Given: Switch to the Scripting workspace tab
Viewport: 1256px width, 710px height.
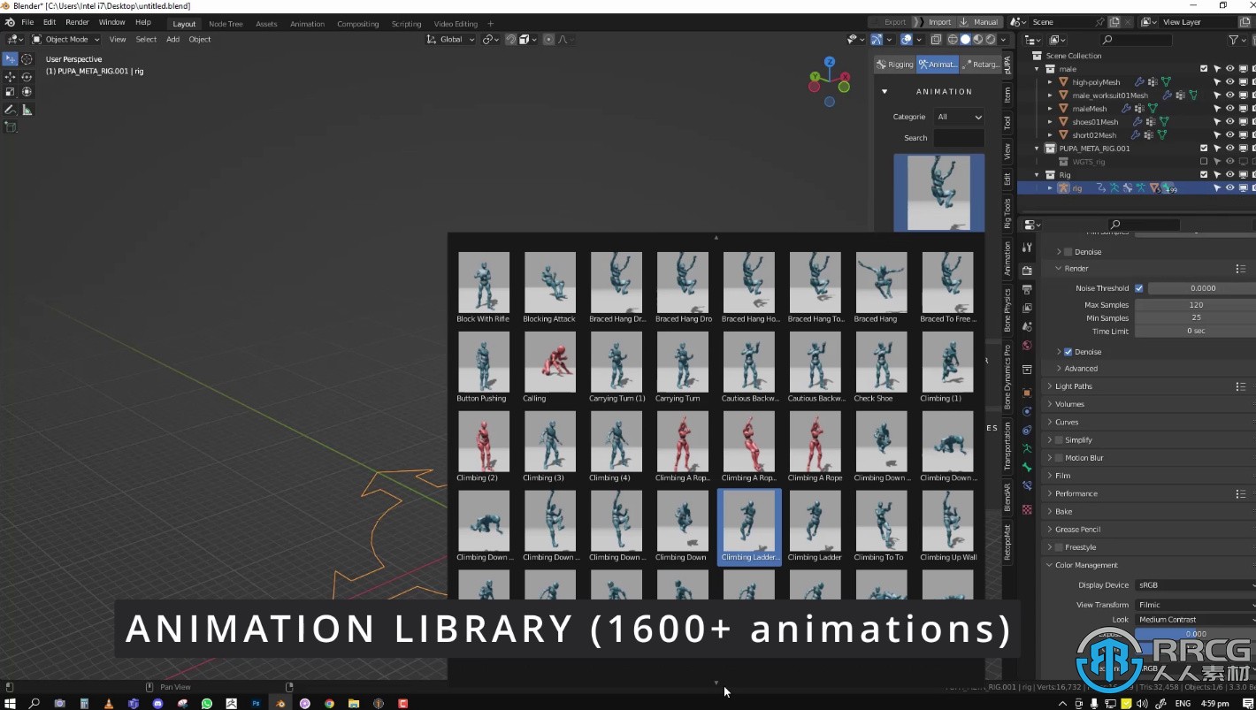Looking at the screenshot, I should pyautogui.click(x=406, y=24).
